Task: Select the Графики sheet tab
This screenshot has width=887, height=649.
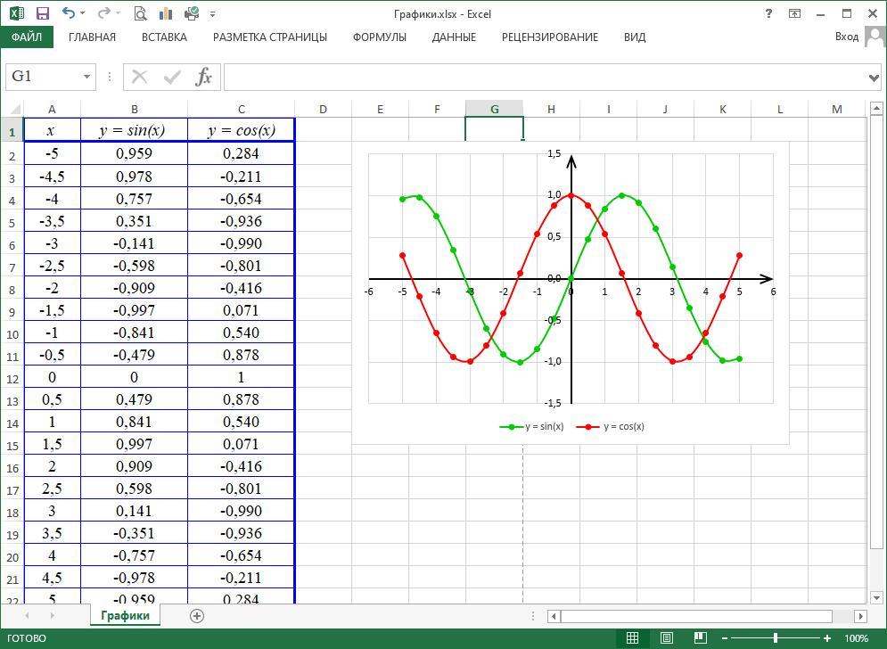Action: [125, 615]
